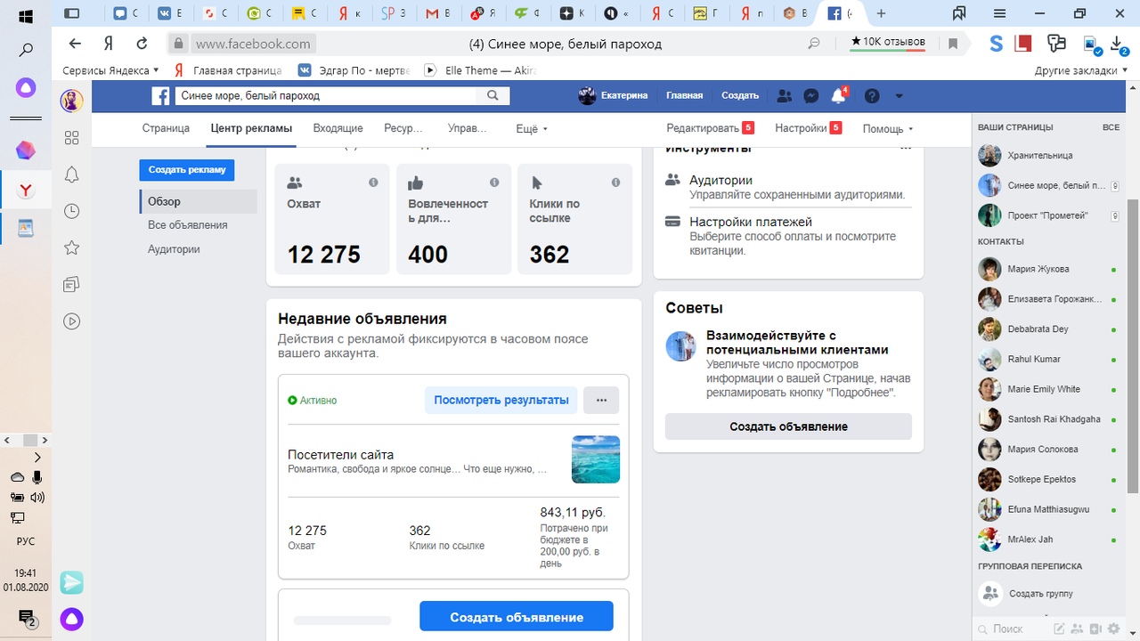Viewport: 1140px width, 641px height.
Task: Click the Создать рекламу button
Action: pyautogui.click(x=187, y=169)
